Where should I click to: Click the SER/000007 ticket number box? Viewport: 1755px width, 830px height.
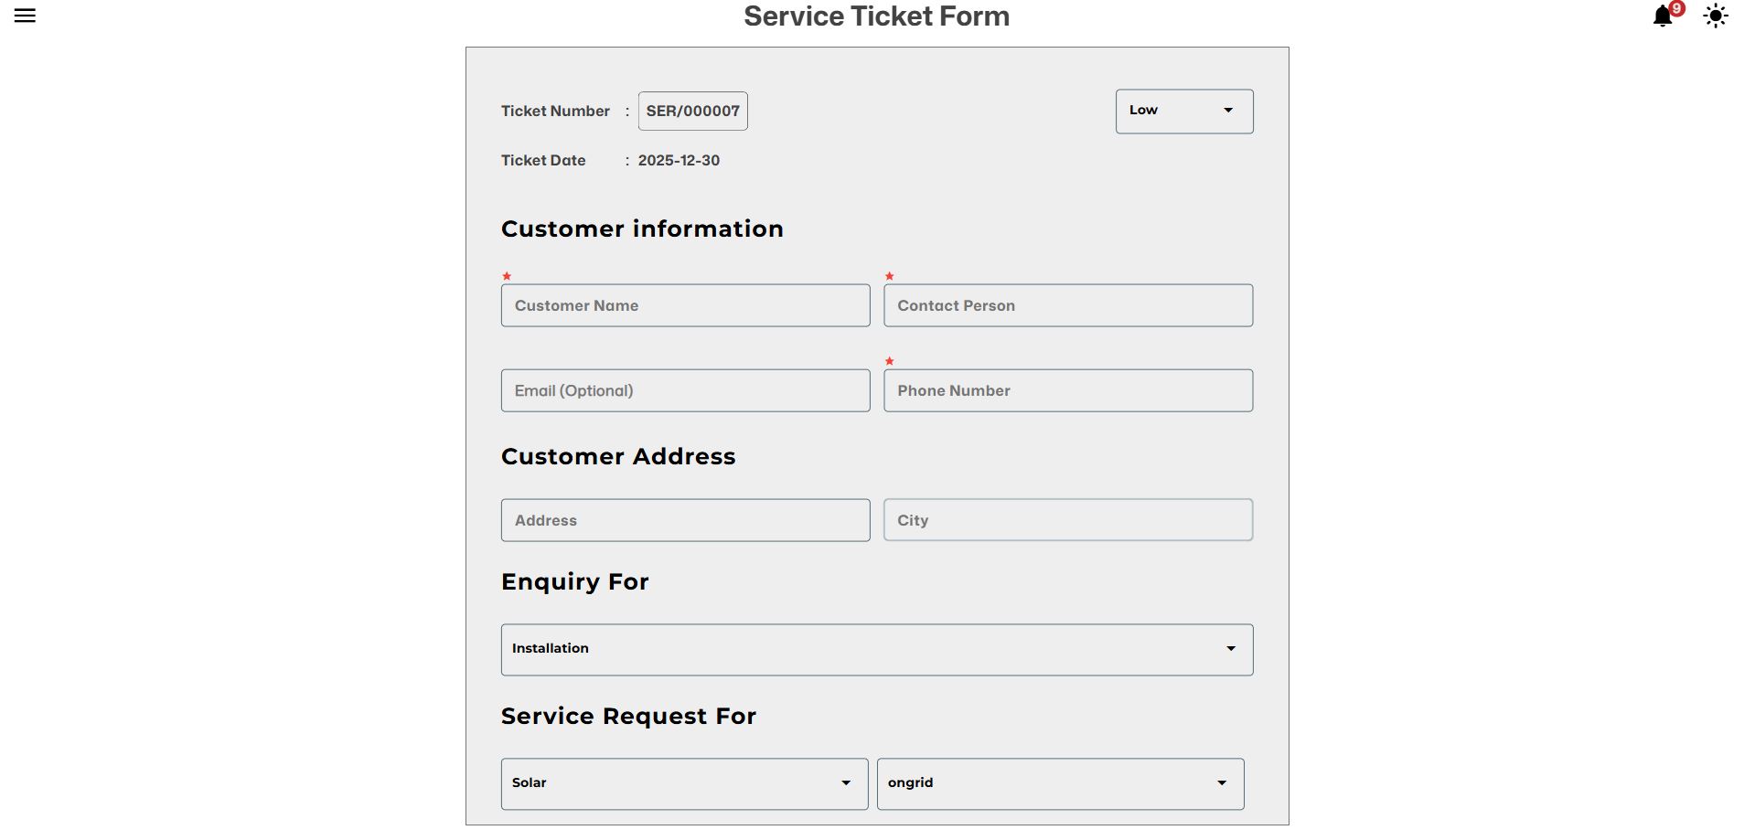point(692,111)
